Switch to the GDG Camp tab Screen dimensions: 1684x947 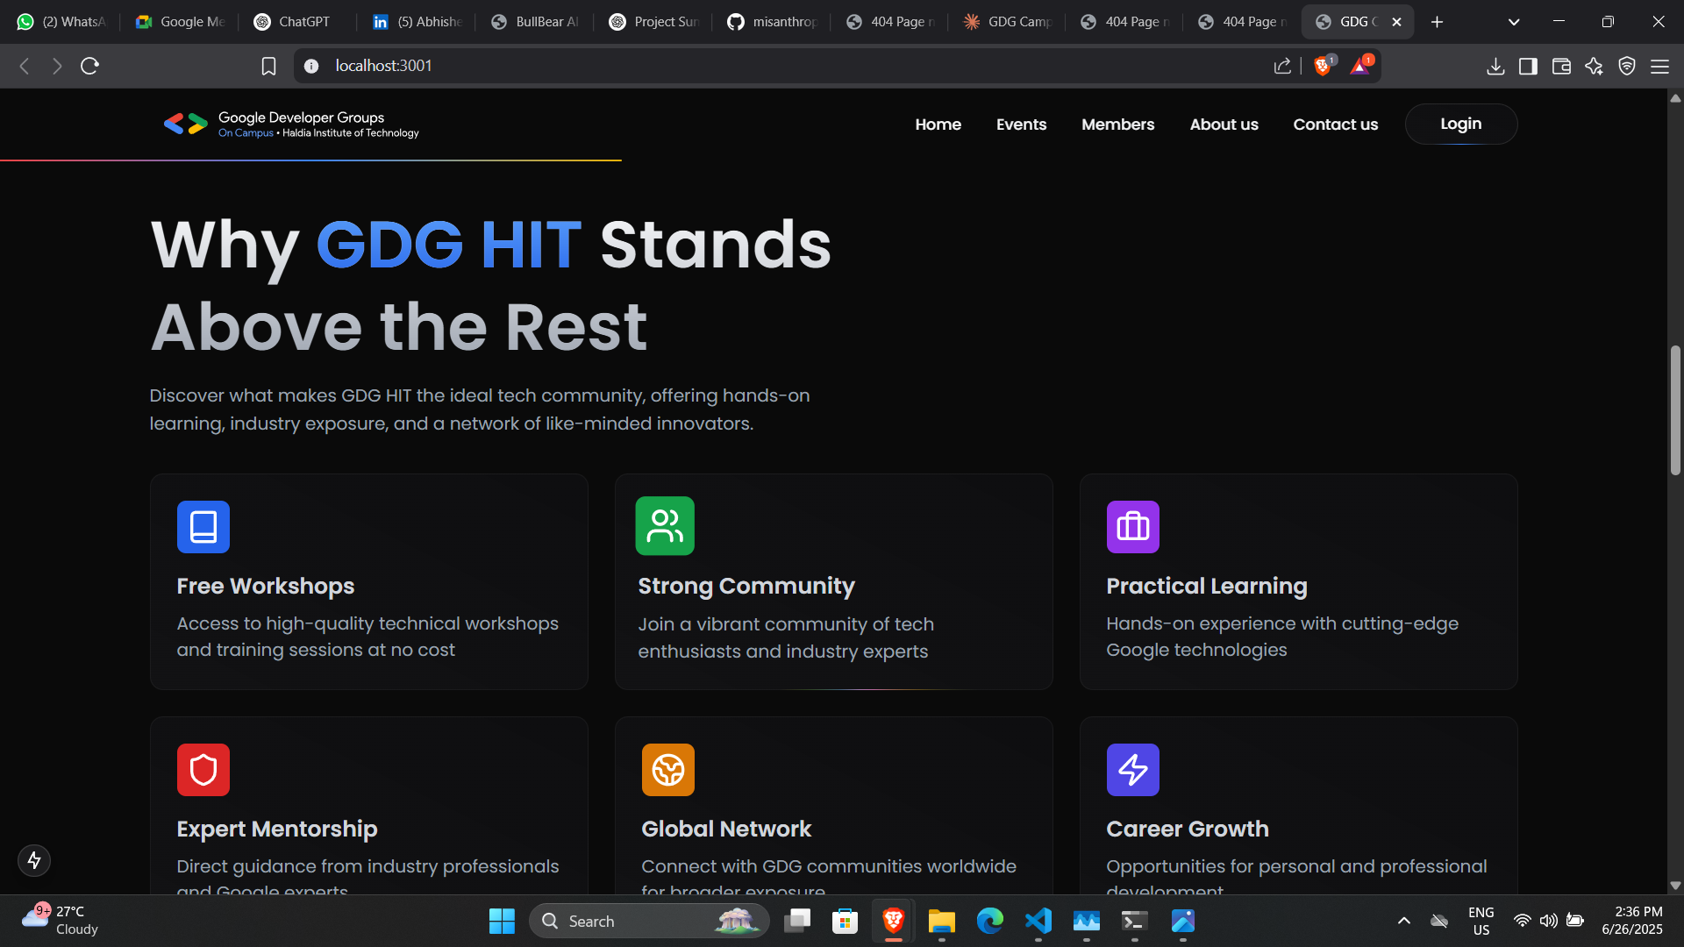click(1007, 22)
